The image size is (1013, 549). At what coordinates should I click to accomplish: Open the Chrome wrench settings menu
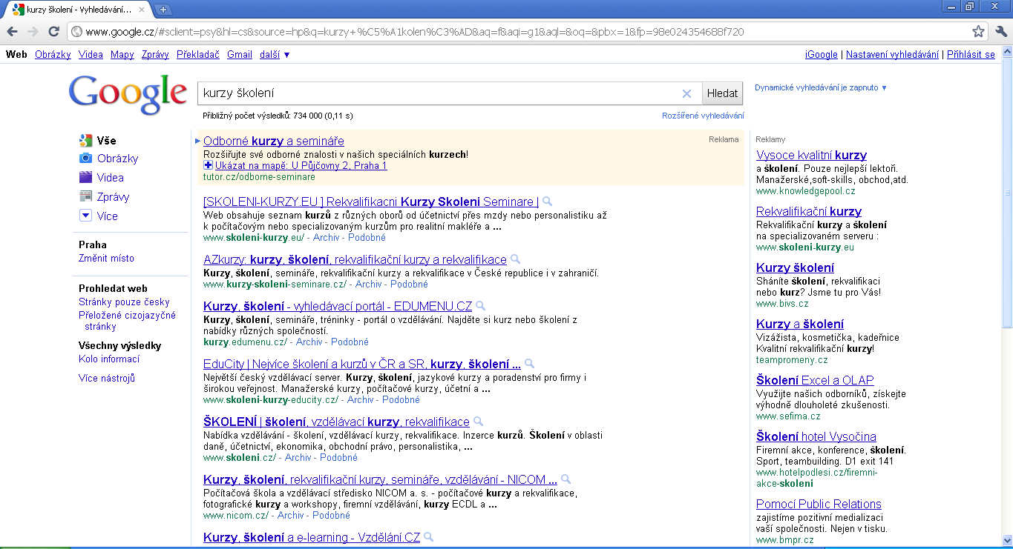pyautogui.click(x=1000, y=32)
